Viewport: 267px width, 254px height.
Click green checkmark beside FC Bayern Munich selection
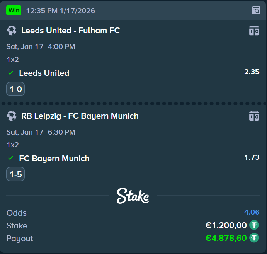[11, 159]
